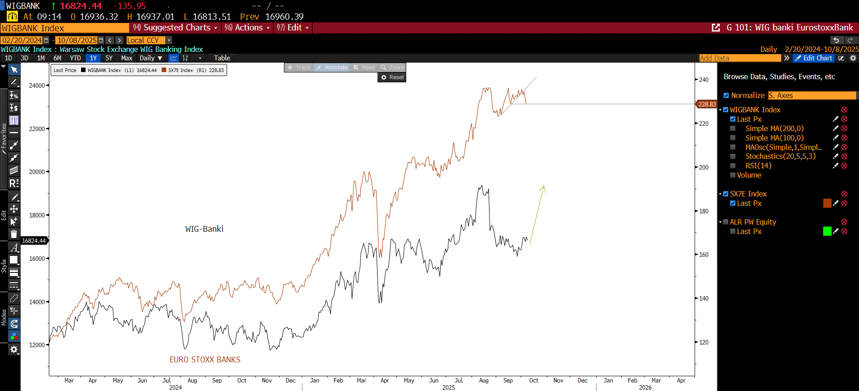Image resolution: width=859 pixels, height=391 pixels.
Task: Select the text annotation tool
Action: (14, 120)
